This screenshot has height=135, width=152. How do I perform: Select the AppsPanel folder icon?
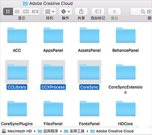click(x=53, y=35)
